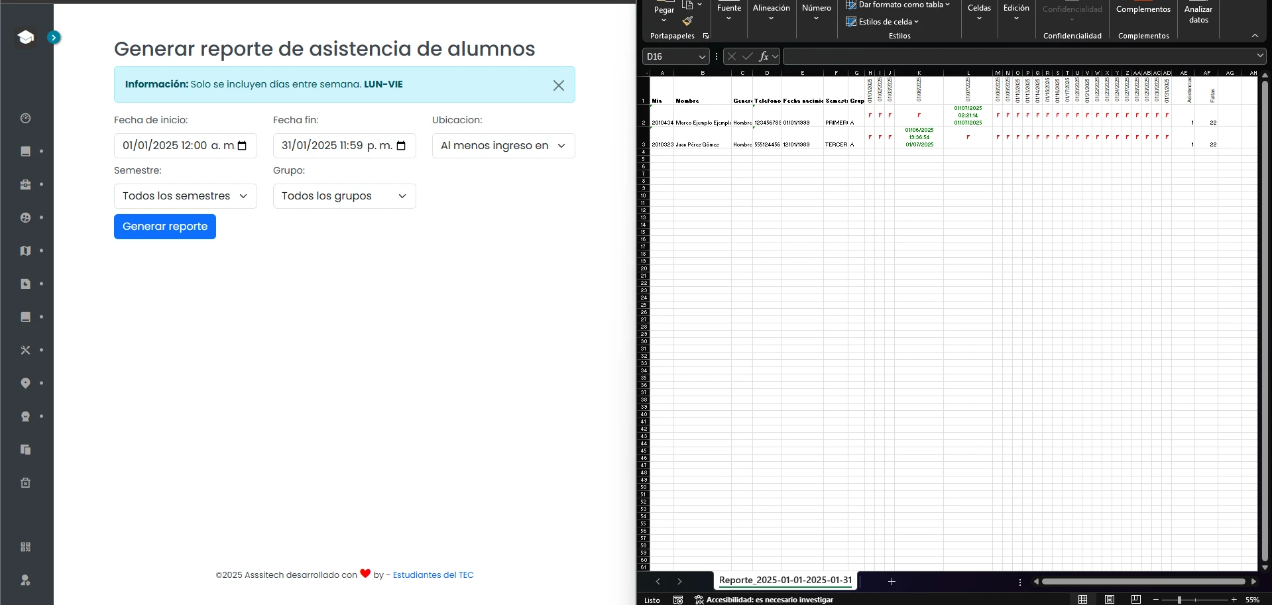Open the calendar-x icon in sidebar
This screenshot has width=1272, height=605.
click(26, 482)
